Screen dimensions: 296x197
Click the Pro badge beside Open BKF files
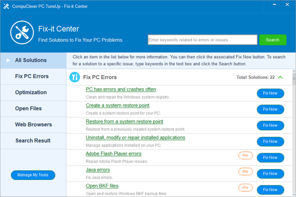(245, 188)
